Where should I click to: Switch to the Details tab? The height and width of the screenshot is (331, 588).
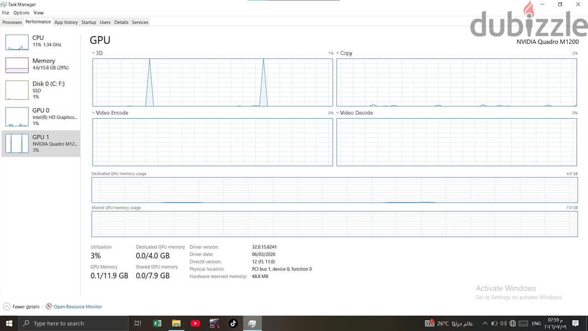point(121,22)
